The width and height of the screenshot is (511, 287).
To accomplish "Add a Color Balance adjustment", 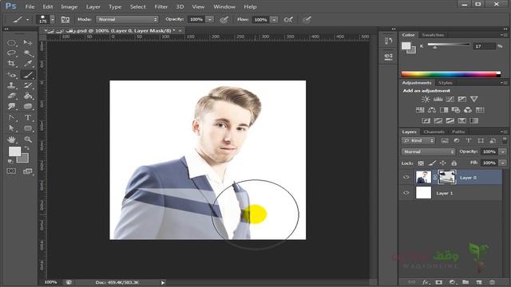I will pyautogui.click(x=432, y=110).
